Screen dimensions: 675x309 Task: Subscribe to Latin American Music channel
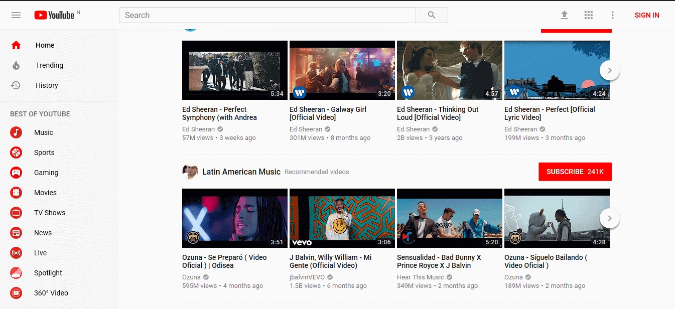(575, 172)
